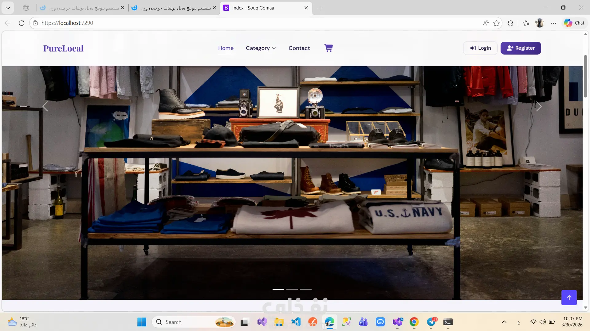Viewport: 590px width, 331px height.
Task: Click the Register button
Action: click(521, 48)
